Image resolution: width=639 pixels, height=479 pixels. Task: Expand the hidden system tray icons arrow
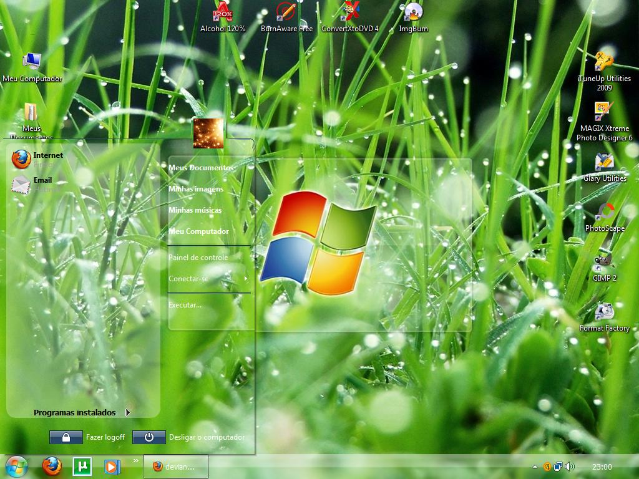pos(535,467)
